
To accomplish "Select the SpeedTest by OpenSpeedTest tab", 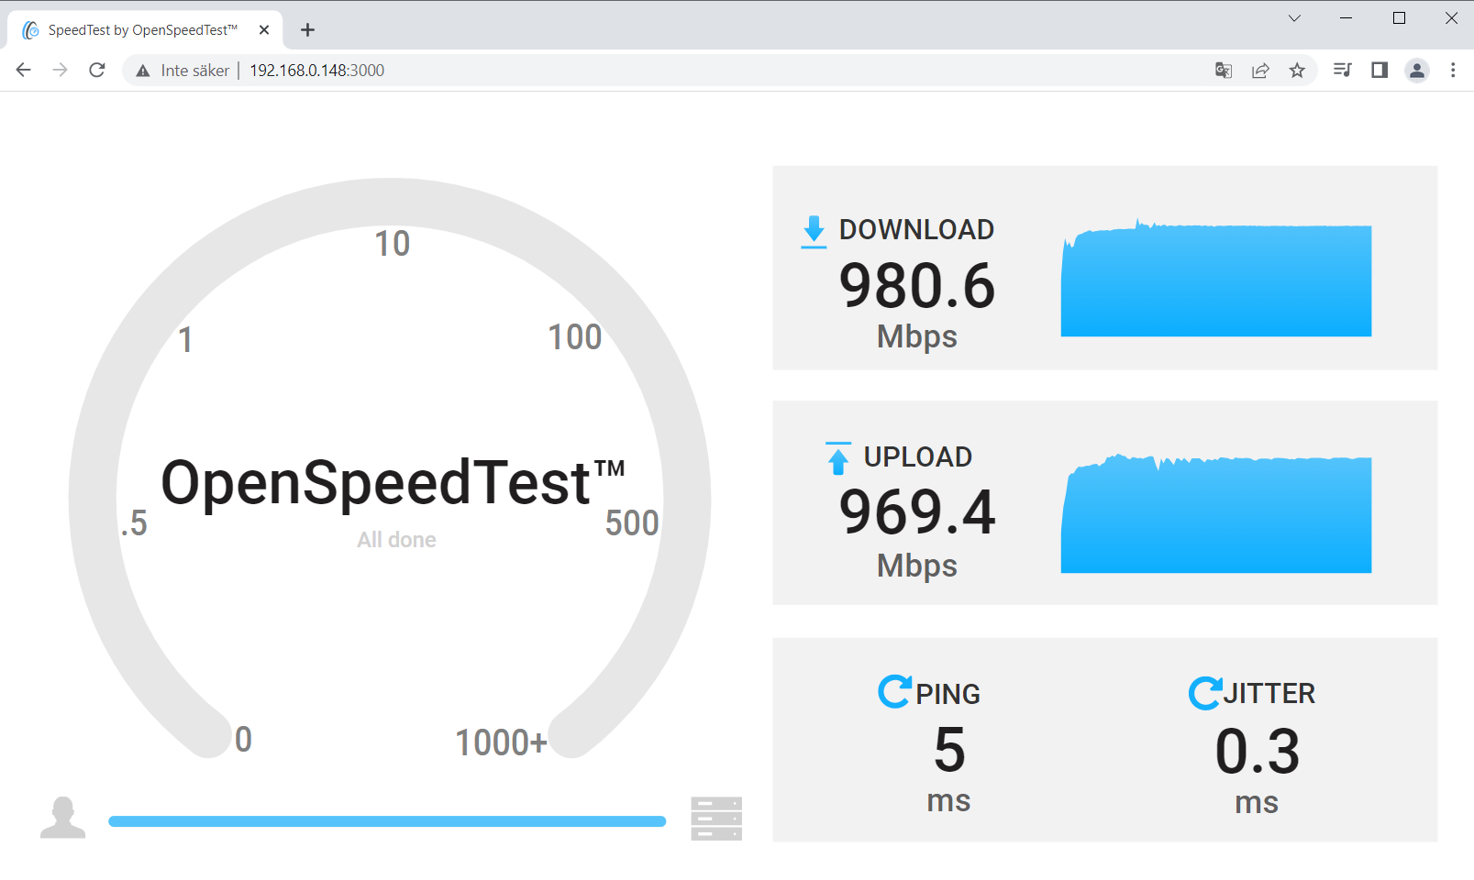I will [142, 30].
